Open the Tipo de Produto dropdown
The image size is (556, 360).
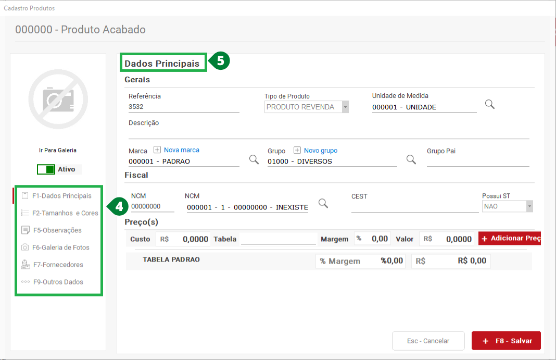(306, 107)
